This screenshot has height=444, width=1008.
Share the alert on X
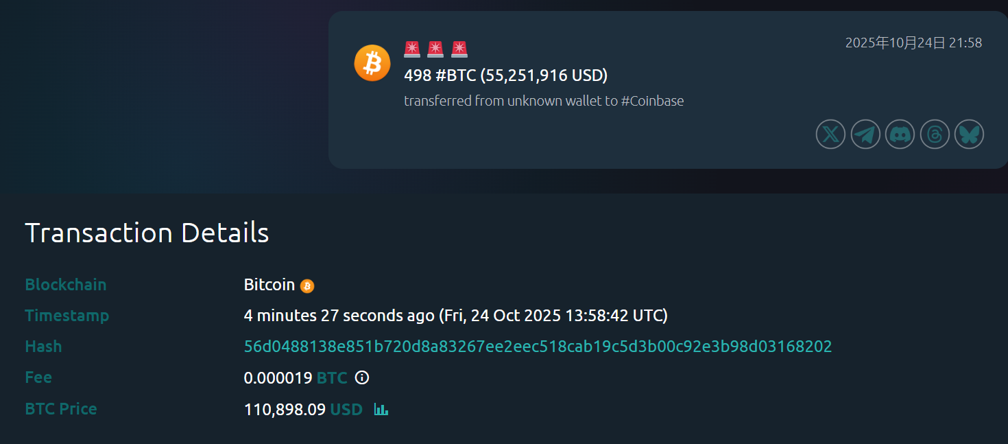coord(830,134)
